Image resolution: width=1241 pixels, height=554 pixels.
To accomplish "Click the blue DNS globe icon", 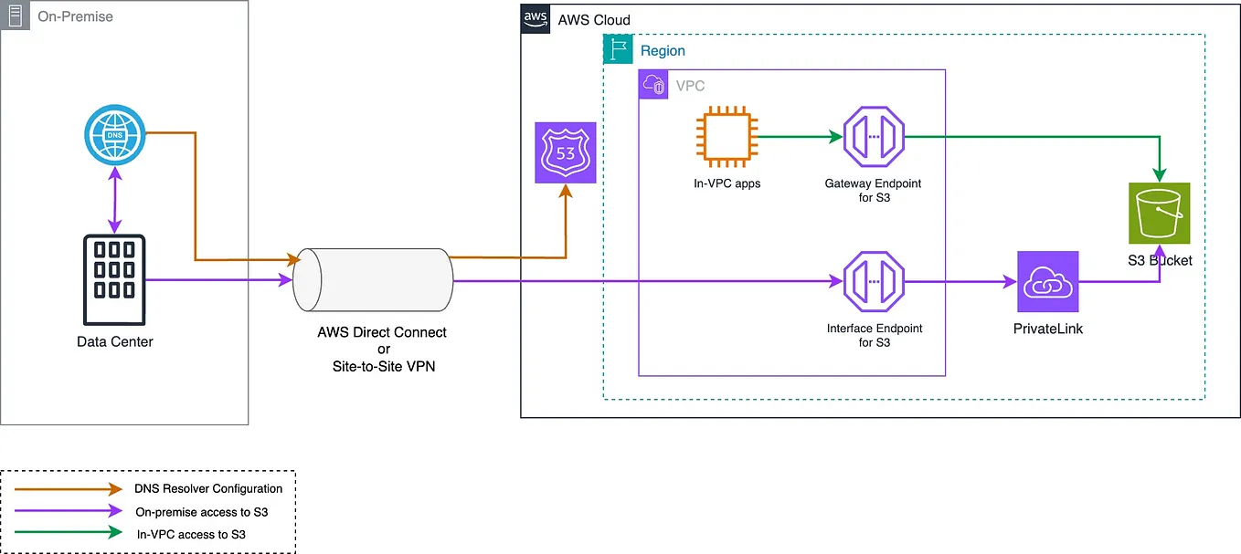I will (114, 134).
